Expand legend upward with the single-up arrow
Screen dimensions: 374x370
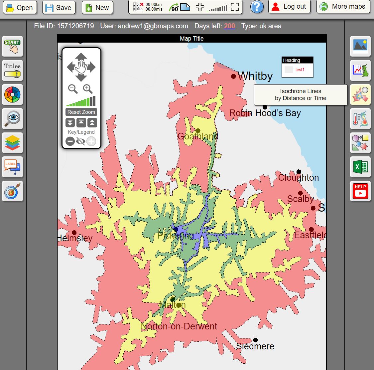click(x=91, y=122)
